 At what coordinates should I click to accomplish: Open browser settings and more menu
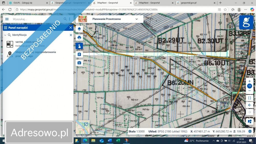[x=246, y=10]
